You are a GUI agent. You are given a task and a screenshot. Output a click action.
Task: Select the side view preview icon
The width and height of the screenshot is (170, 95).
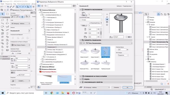pyautogui.click(x=107, y=17)
